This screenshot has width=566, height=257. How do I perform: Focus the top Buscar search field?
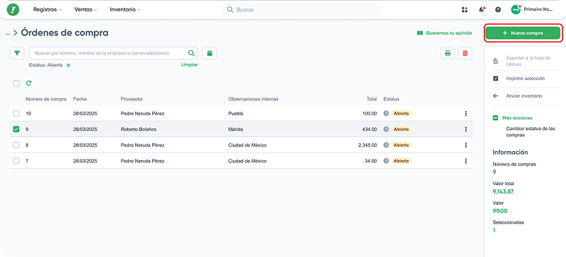point(302,9)
